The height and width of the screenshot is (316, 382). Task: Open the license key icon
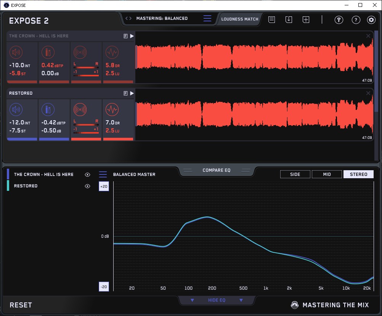[x=339, y=20]
